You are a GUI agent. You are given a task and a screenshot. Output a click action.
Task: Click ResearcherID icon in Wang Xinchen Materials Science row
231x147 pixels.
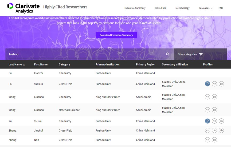click(x=207, y=110)
